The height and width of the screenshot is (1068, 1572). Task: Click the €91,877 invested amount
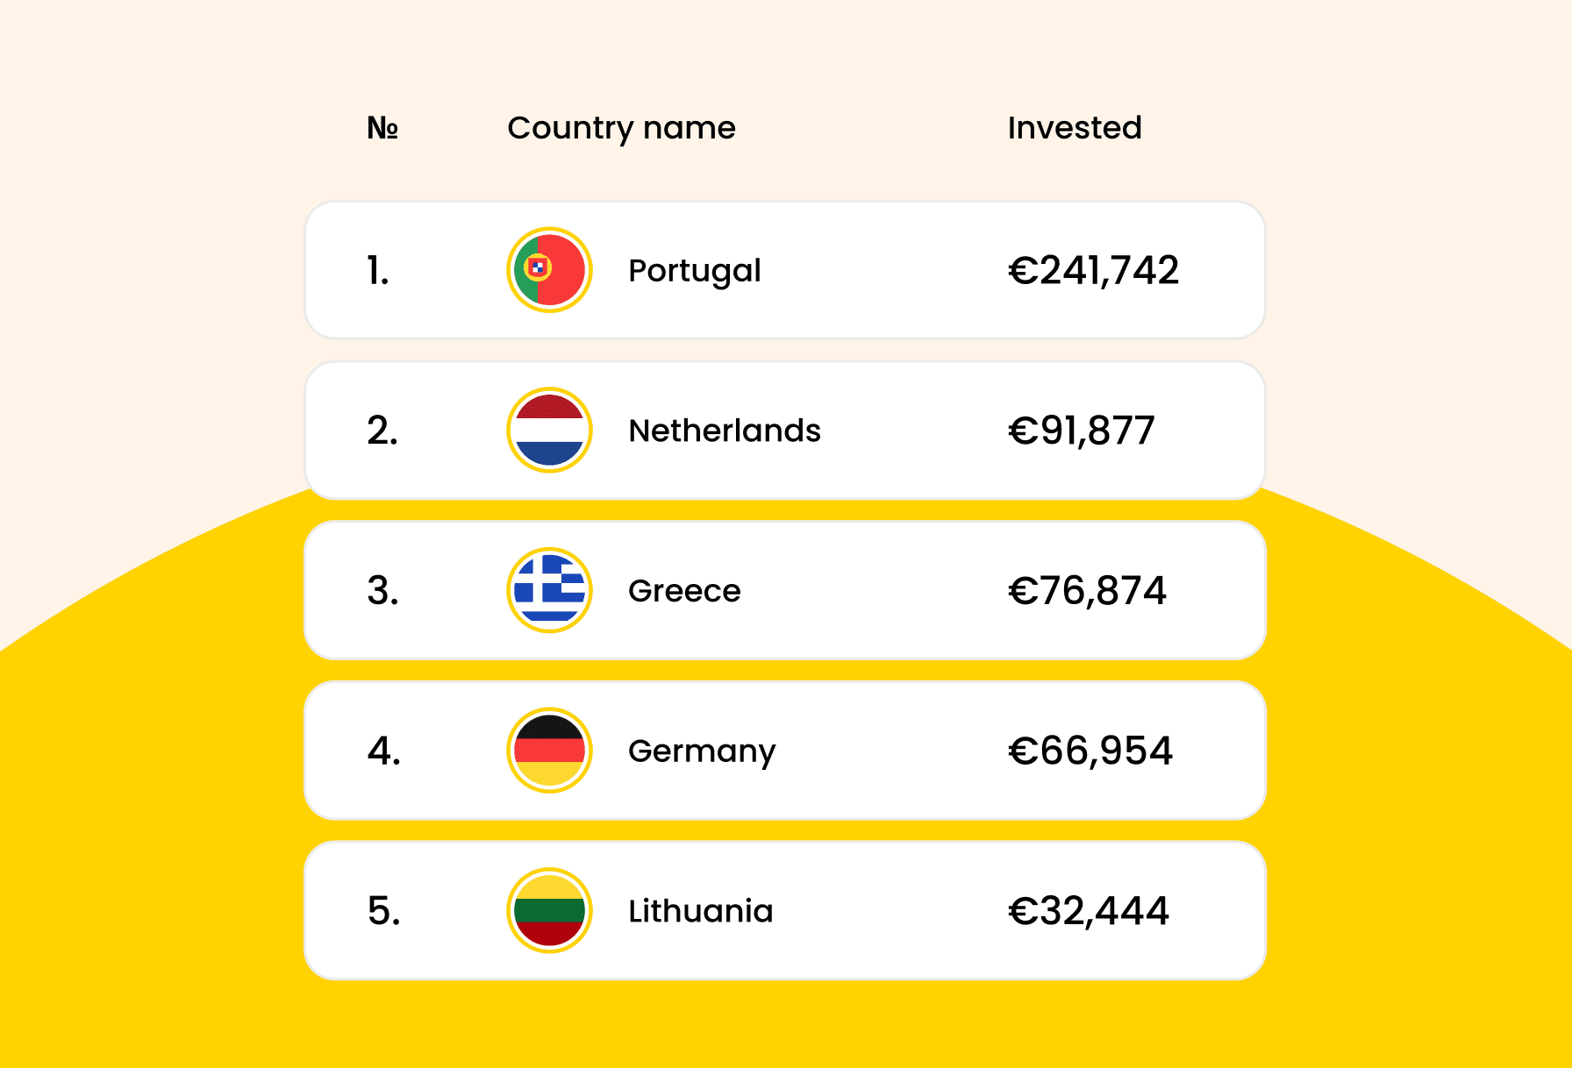click(1081, 431)
